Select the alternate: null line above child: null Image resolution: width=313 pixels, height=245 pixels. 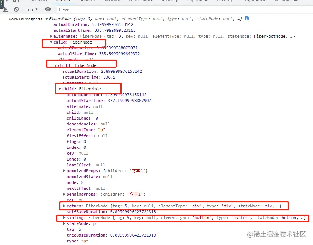(85, 106)
